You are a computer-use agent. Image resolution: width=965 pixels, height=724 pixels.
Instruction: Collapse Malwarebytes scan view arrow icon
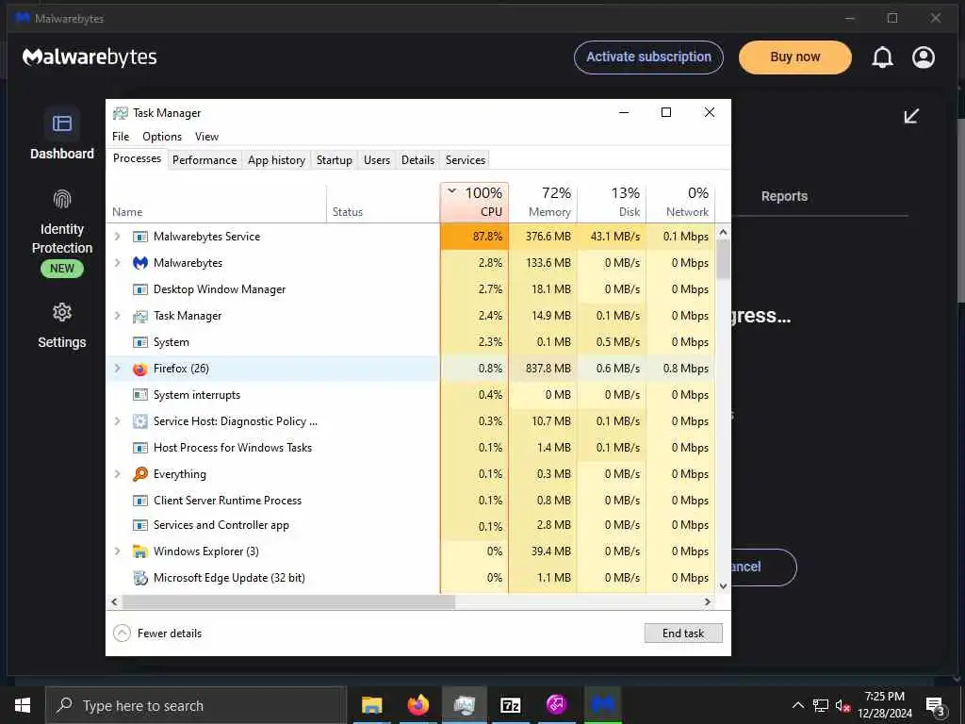point(911,116)
